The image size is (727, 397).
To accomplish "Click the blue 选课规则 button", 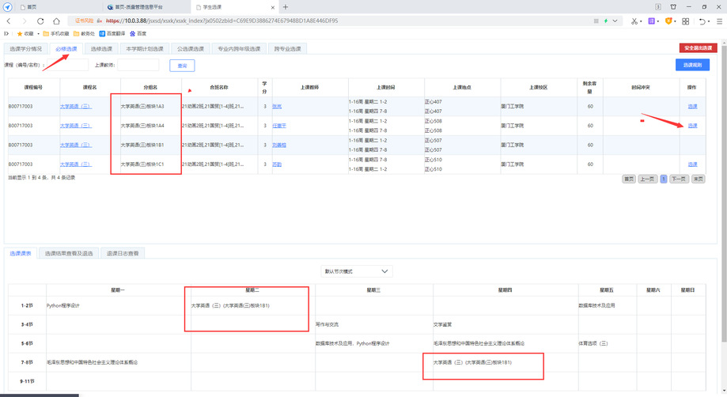I will (x=691, y=65).
